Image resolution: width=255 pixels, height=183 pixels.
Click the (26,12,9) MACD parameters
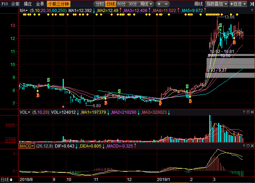44,146
